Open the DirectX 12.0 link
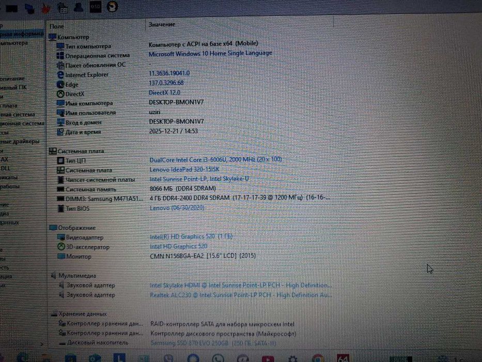Screen dimensions: 482x362 coord(164,93)
